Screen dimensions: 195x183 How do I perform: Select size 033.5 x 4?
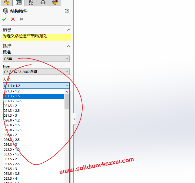pyautogui.click(x=34, y=179)
